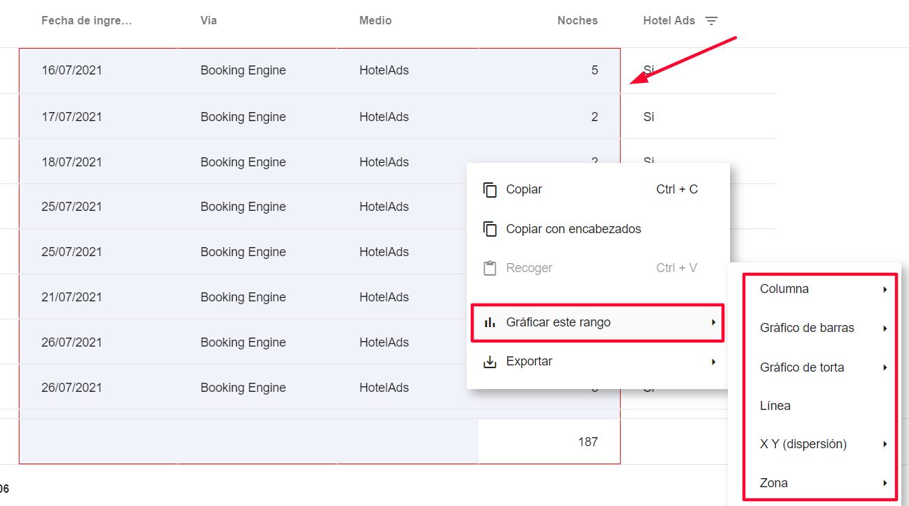
Task: Expand the Exportar submenu arrow
Action: coord(713,362)
